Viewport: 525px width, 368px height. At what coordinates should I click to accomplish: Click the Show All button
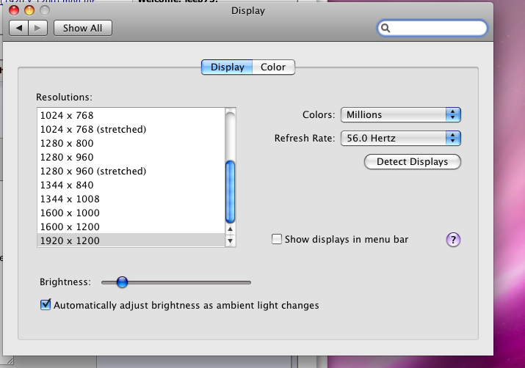(x=82, y=28)
